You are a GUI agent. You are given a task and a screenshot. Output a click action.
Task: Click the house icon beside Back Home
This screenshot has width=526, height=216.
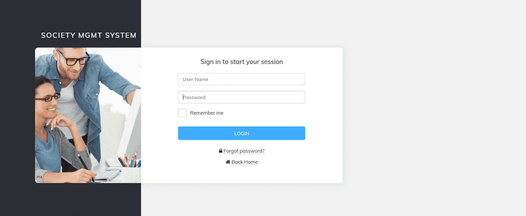(x=228, y=162)
